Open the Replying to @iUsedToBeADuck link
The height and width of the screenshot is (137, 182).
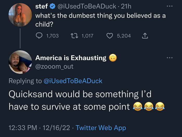point(72,81)
